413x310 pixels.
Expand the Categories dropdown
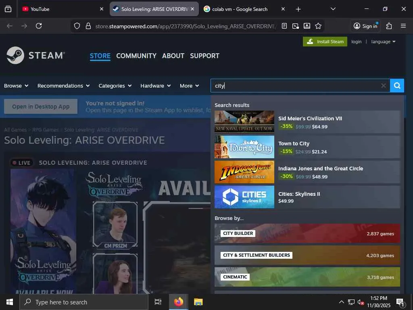click(115, 86)
